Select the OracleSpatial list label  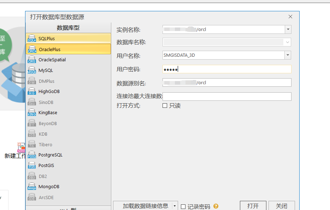coord(52,60)
